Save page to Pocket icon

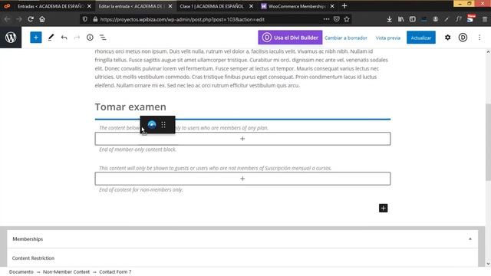point(337,19)
